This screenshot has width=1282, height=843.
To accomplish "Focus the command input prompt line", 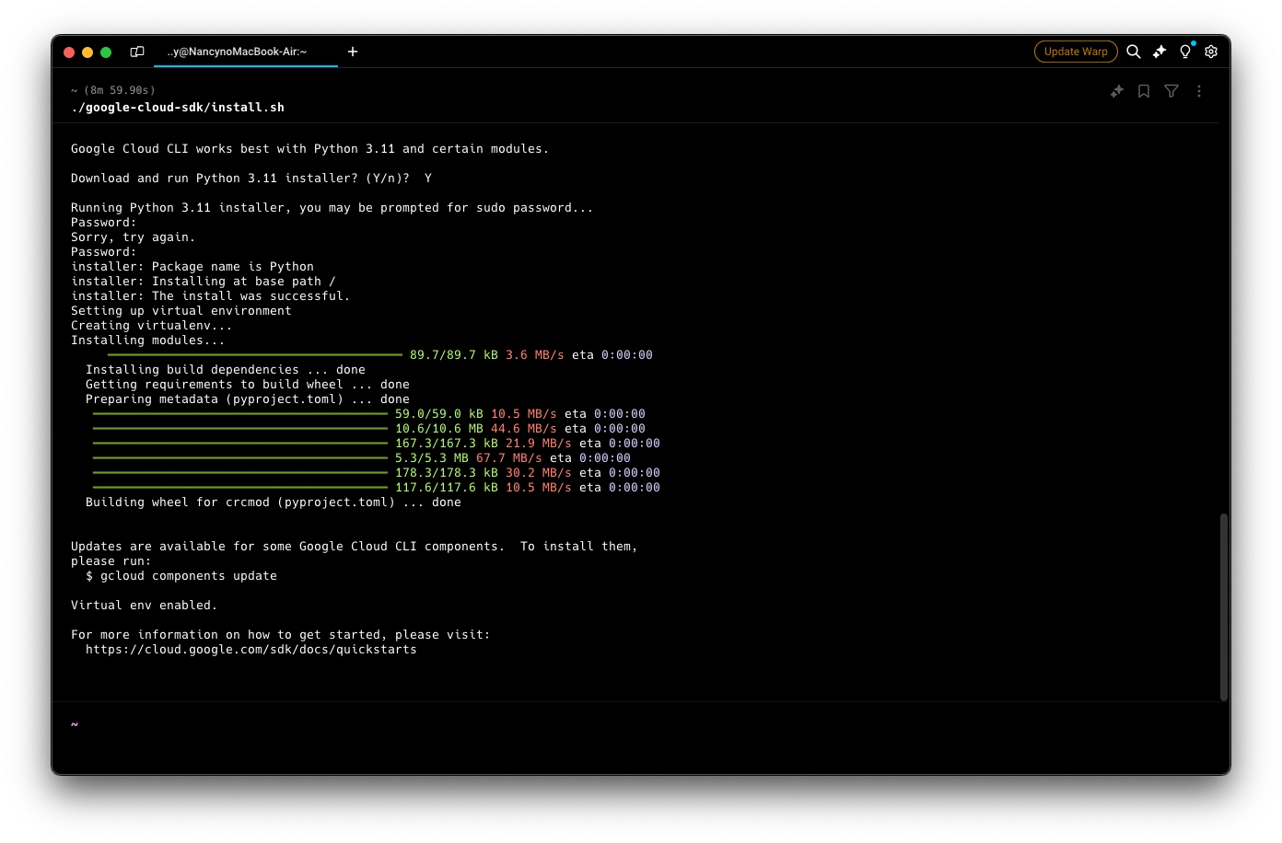I will (x=641, y=725).
